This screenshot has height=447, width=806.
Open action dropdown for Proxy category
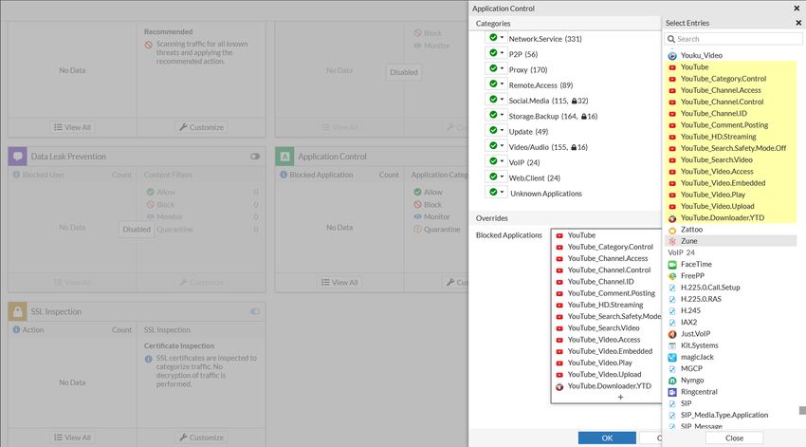click(496, 69)
